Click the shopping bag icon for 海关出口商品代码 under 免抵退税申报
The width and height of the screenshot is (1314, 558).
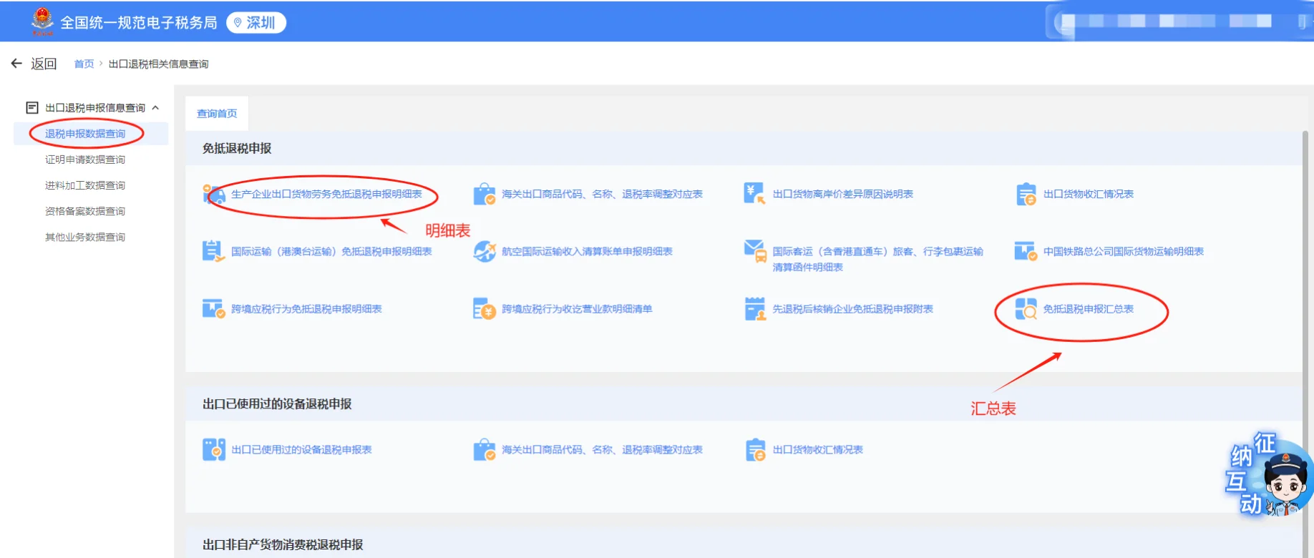click(x=485, y=194)
